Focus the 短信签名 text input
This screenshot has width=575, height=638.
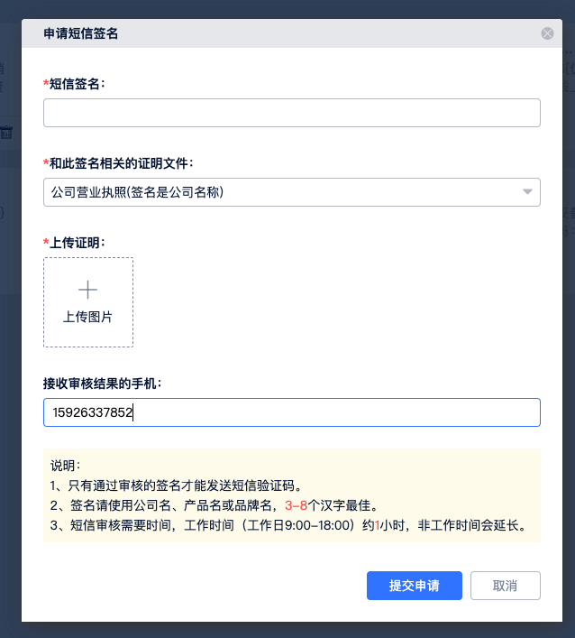pos(291,113)
